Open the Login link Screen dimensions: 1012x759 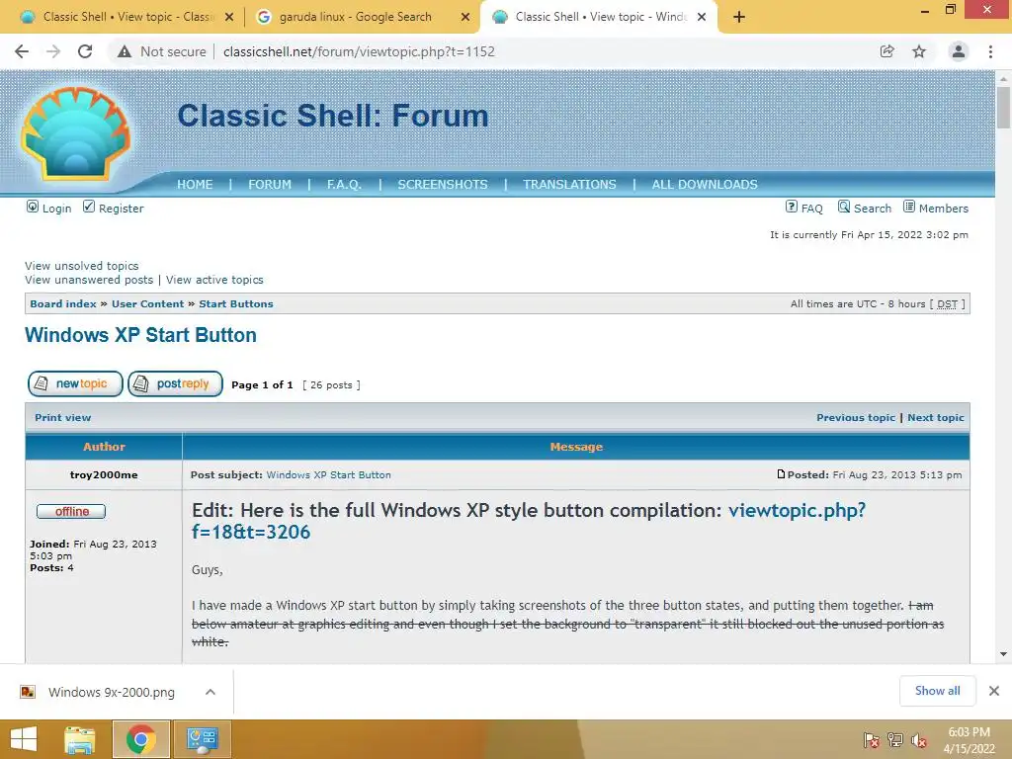coord(56,209)
